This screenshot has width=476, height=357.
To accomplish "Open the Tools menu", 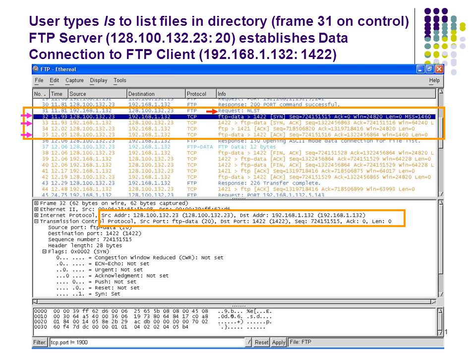I will pyautogui.click(x=120, y=80).
